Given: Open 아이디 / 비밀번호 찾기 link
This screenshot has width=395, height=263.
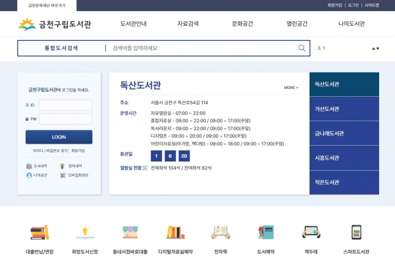Looking at the screenshot, I should [50, 150].
